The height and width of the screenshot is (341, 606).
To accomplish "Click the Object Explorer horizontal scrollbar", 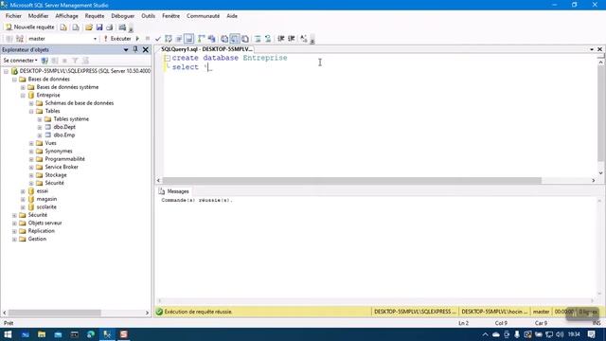I will tap(55, 313).
